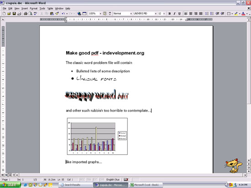The width and height of the screenshot is (251, 188).
Task: Apply the yellow highlight color
Action: [236, 14]
